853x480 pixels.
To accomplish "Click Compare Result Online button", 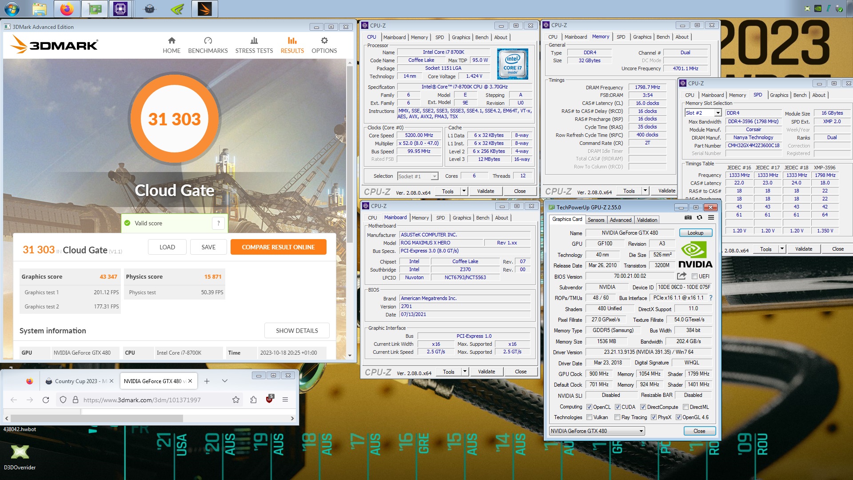I will pos(278,247).
